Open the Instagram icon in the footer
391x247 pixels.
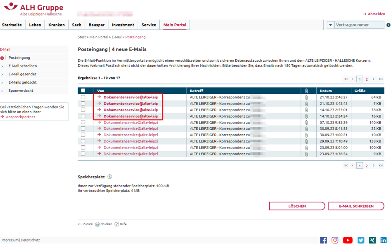point(335,240)
